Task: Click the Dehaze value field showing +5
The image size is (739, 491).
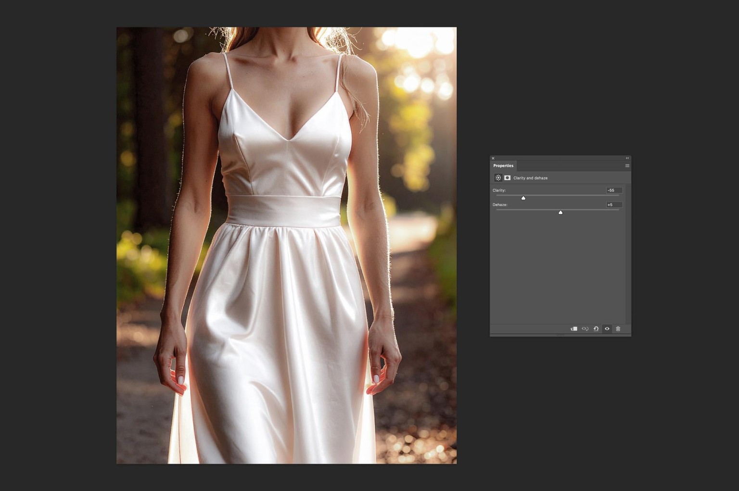Action: (x=614, y=205)
